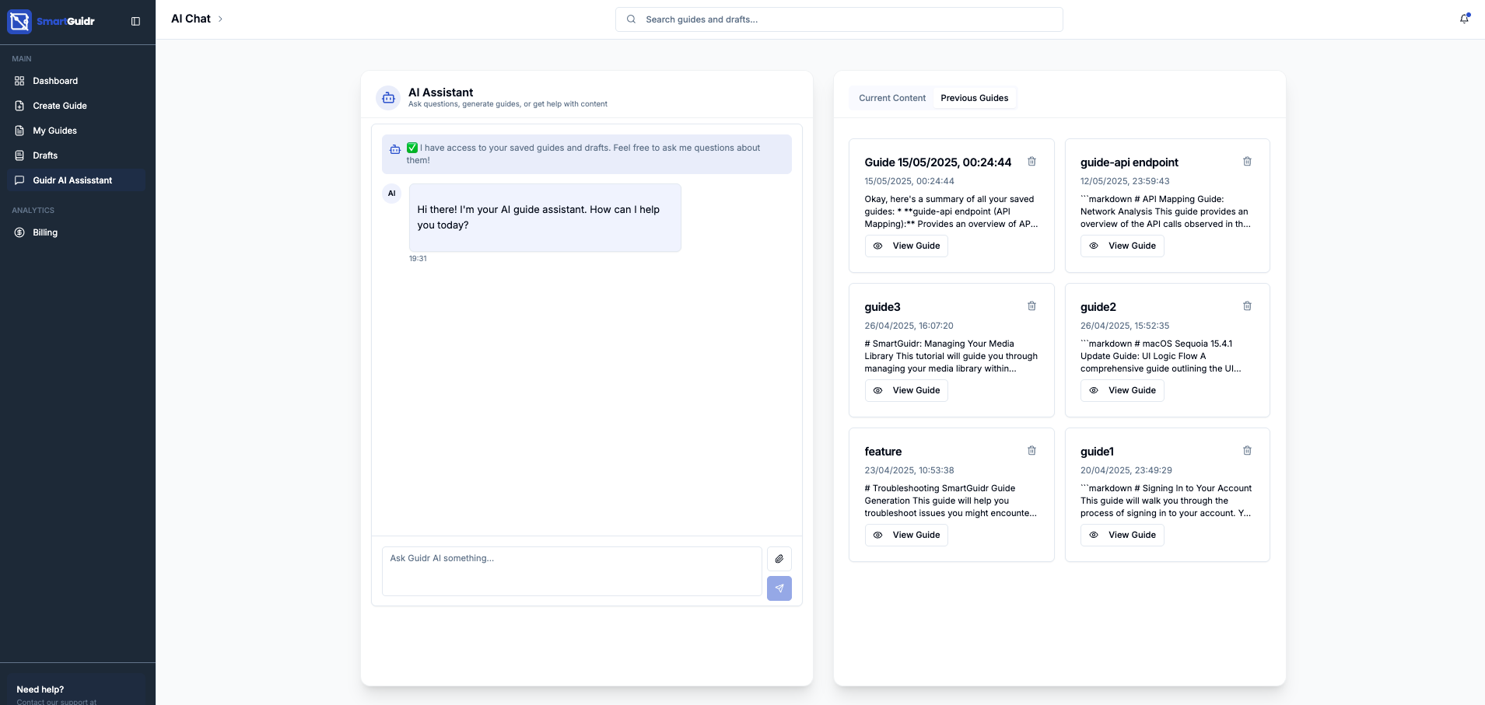
Task: Click the SmartGuidr logo icon
Action: click(19, 21)
